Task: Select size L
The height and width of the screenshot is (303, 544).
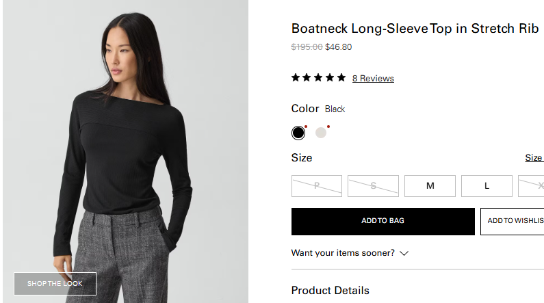Action: click(487, 186)
